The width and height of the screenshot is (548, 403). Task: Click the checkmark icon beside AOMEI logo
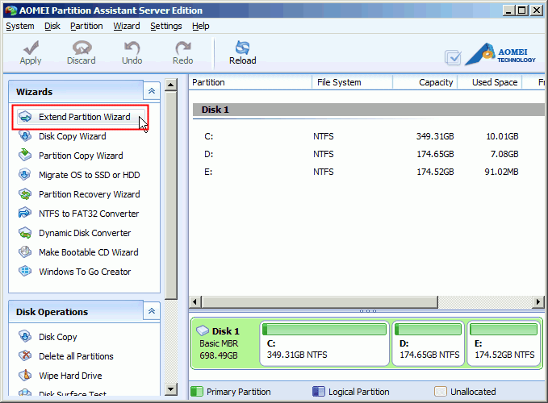(x=453, y=57)
